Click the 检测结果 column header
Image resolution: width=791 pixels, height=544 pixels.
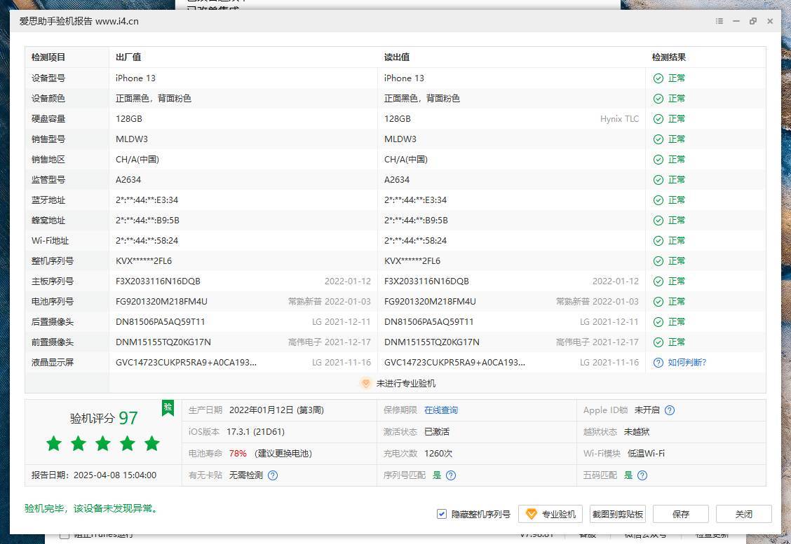point(669,57)
